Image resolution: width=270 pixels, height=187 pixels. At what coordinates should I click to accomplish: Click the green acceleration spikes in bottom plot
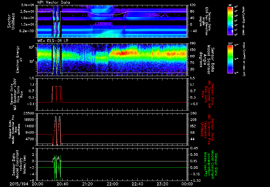pos(57,167)
